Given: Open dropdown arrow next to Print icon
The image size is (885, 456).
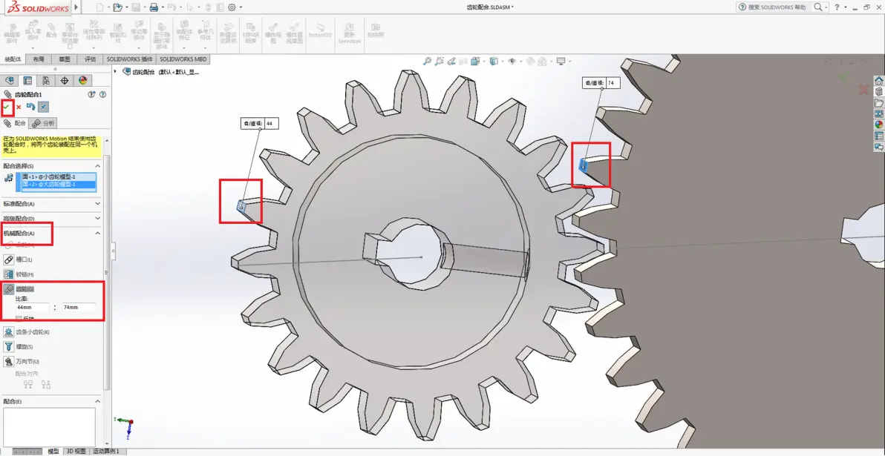Looking at the screenshot, I should 163,7.
